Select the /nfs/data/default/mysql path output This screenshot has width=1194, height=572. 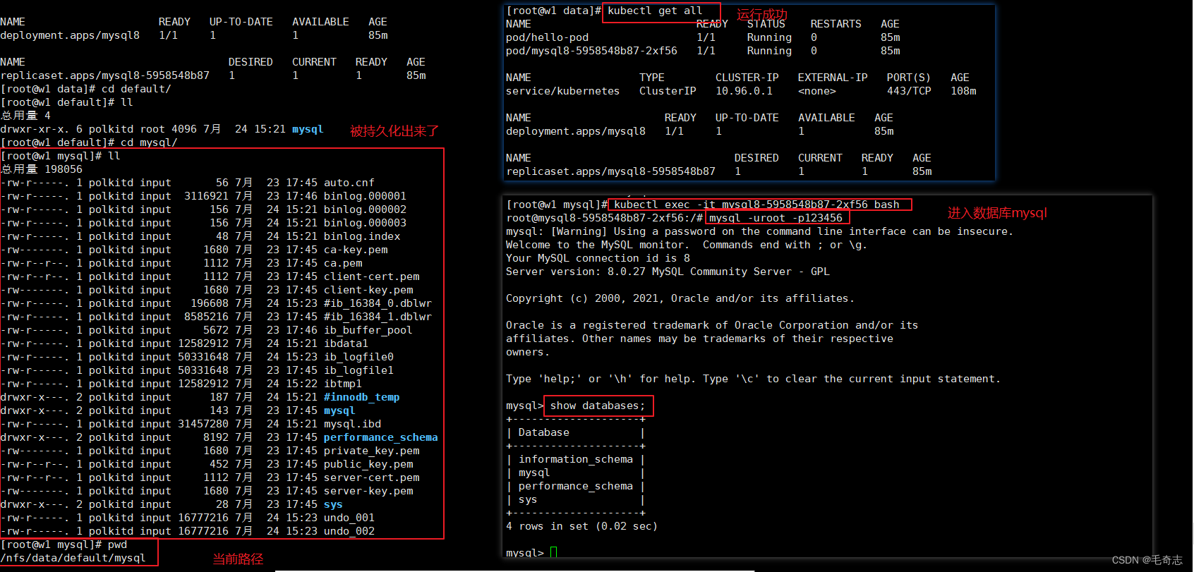[x=73, y=558]
